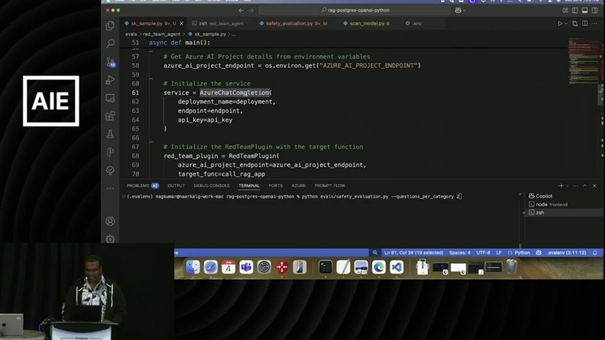Screen dimensions: 605x340
Task: Open the new terminal launch profile dropdown
Action: 568,186
